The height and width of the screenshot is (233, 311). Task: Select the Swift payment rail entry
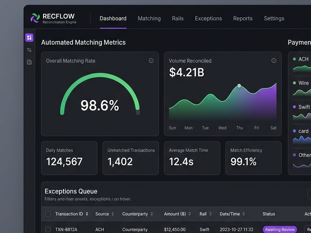(302, 112)
